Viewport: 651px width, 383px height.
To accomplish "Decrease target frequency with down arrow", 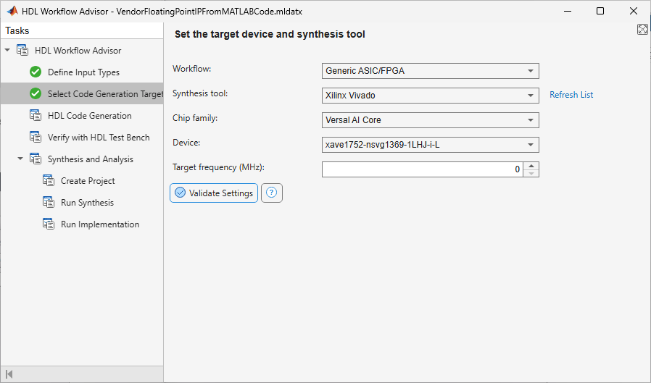I will coord(531,173).
